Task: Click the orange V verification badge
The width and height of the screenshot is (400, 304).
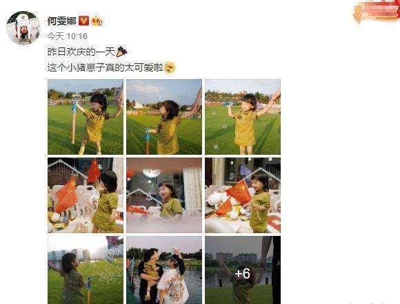Action: (83, 21)
